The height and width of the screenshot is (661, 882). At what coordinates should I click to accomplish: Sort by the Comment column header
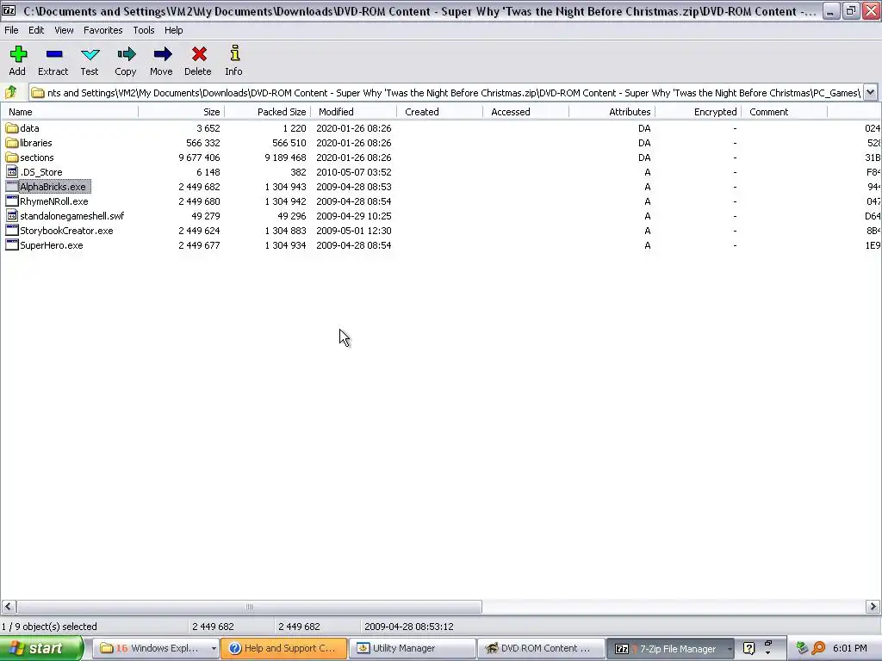tap(784, 112)
